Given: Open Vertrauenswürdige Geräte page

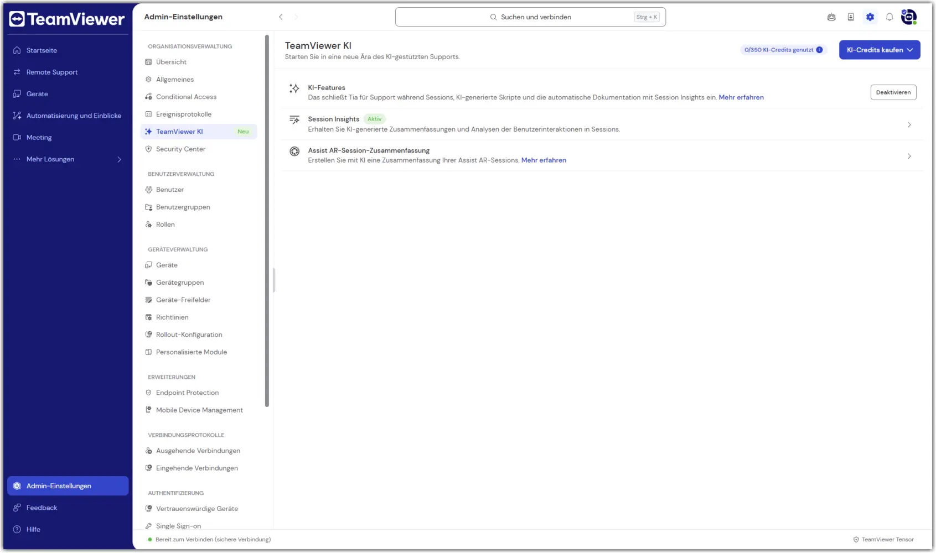Looking at the screenshot, I should (x=199, y=509).
